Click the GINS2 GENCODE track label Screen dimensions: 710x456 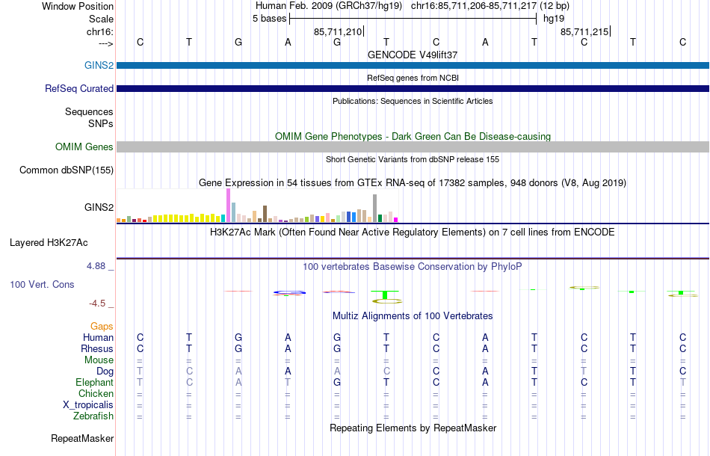coord(99,65)
